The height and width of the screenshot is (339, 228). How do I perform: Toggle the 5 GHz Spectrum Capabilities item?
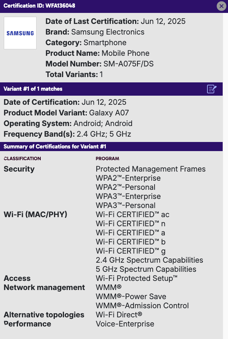146,269
